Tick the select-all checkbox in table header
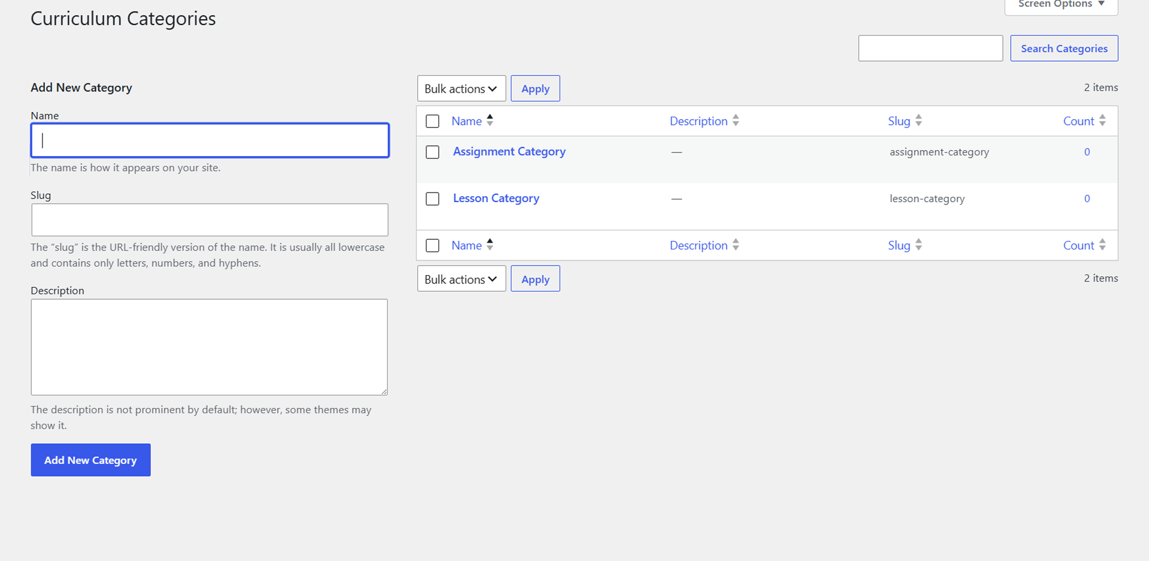This screenshot has height=561, width=1149. click(x=432, y=121)
